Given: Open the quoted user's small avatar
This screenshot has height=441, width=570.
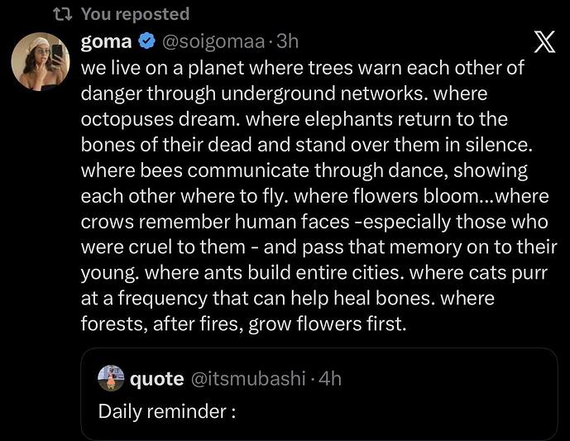Looking at the screenshot, I should [x=111, y=379].
